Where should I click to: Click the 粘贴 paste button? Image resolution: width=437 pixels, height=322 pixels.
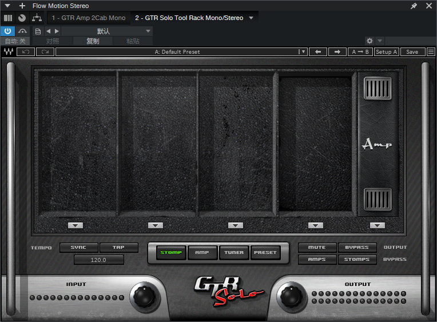click(x=133, y=41)
